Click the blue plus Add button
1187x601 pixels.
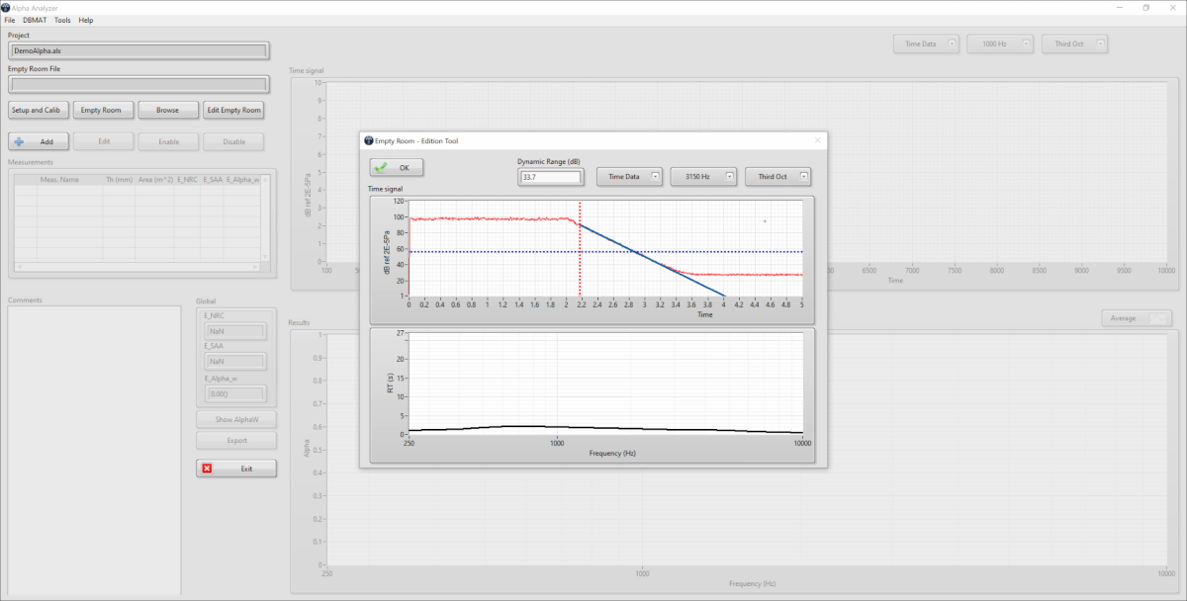click(x=38, y=141)
